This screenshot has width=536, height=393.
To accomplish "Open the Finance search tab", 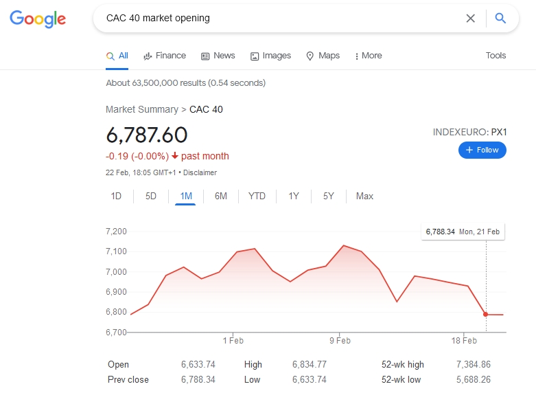I will pyautogui.click(x=165, y=56).
